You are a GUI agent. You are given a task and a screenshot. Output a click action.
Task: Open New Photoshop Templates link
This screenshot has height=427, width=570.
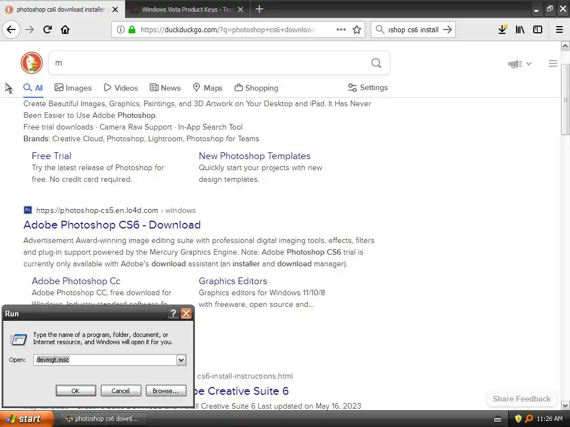click(x=254, y=156)
